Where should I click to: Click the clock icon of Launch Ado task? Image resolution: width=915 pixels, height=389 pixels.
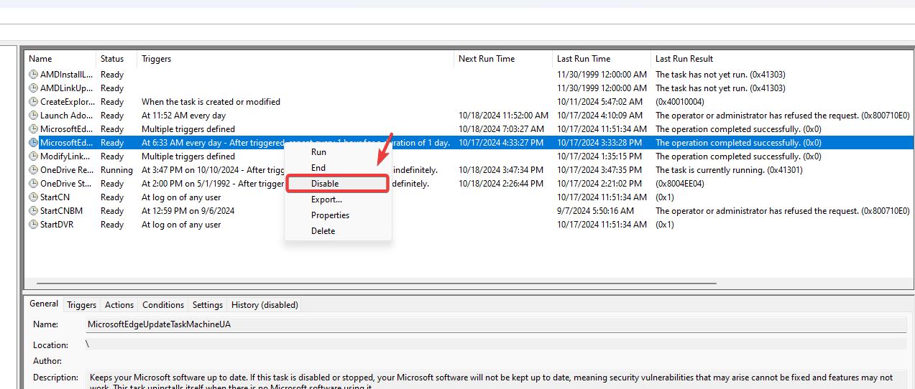33,116
